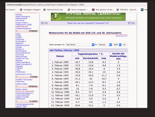This screenshot has width=155, height=117.
Task: Open the FARANG - Das Sü... bookmark
Action: point(129,10)
